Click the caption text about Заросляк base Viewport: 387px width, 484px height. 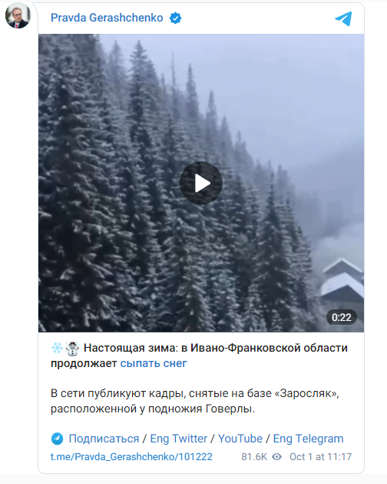tap(195, 401)
